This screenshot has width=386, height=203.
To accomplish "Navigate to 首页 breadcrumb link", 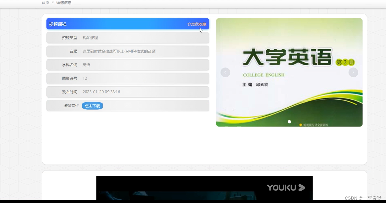I will coord(46,3).
